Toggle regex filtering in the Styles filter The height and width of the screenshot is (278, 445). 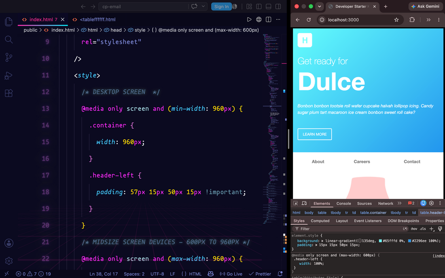point(405,229)
